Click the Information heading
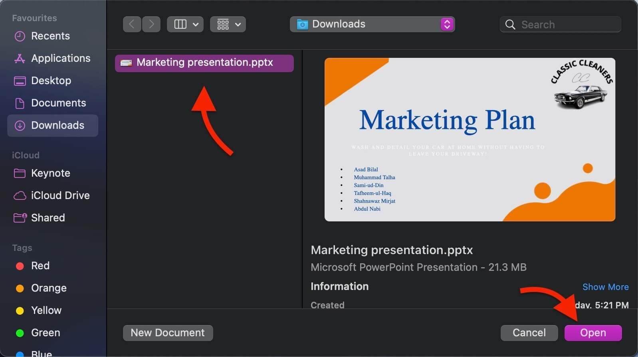This screenshot has height=357, width=638. (x=339, y=286)
